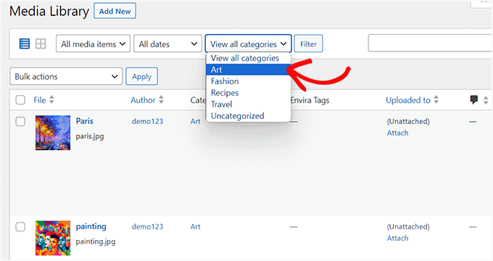
Task: Open the Bulk actions dropdown
Action: click(x=66, y=76)
